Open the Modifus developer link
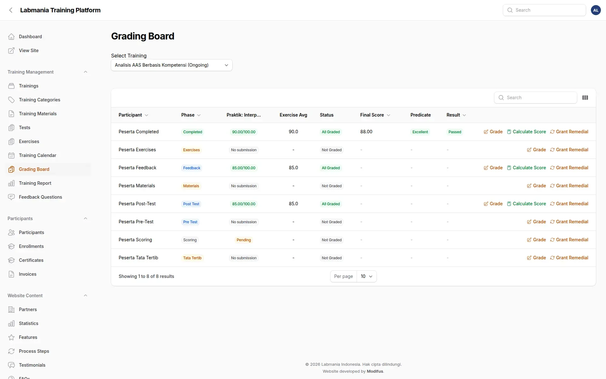 coord(375,371)
